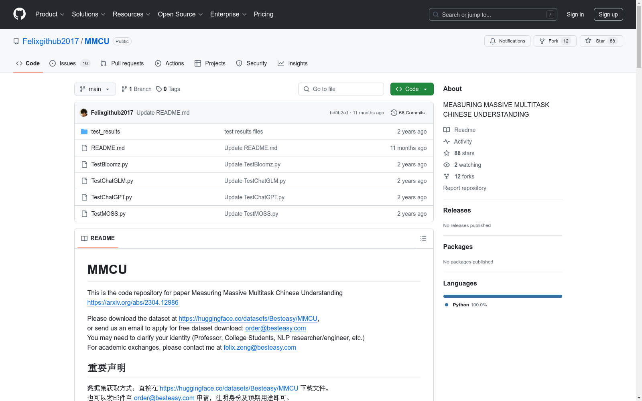The height and width of the screenshot is (401, 642).
Task: Click the stars icon in About sidebar
Action: (x=447, y=153)
